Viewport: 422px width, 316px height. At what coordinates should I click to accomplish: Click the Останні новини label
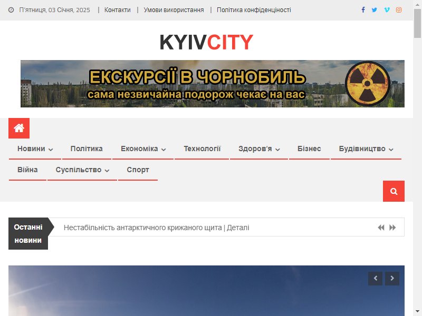click(x=28, y=233)
